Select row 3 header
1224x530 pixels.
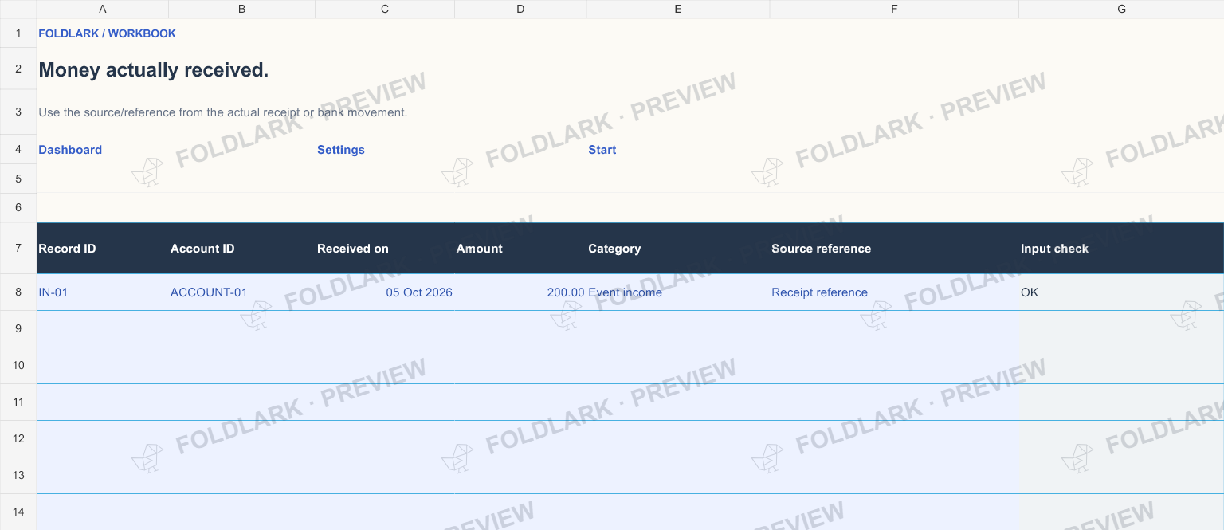tap(18, 112)
